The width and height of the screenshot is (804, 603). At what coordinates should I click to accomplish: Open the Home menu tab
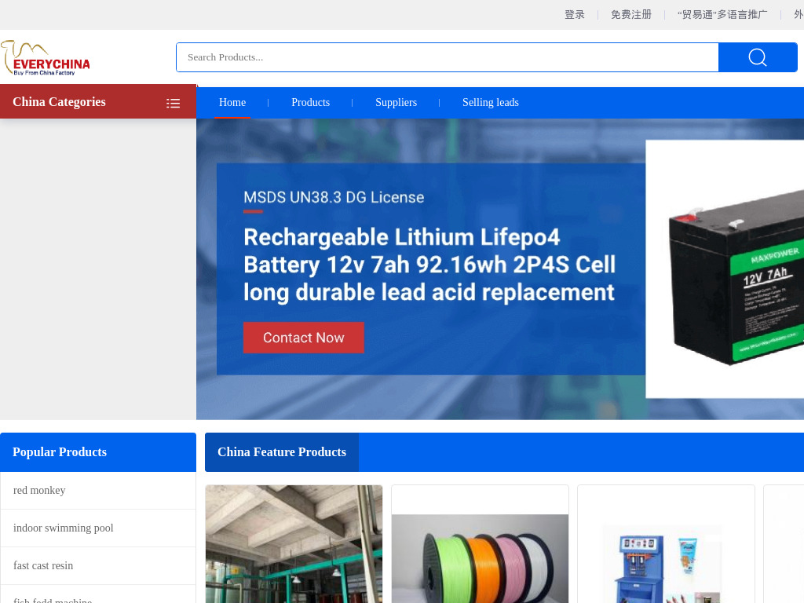232,103
